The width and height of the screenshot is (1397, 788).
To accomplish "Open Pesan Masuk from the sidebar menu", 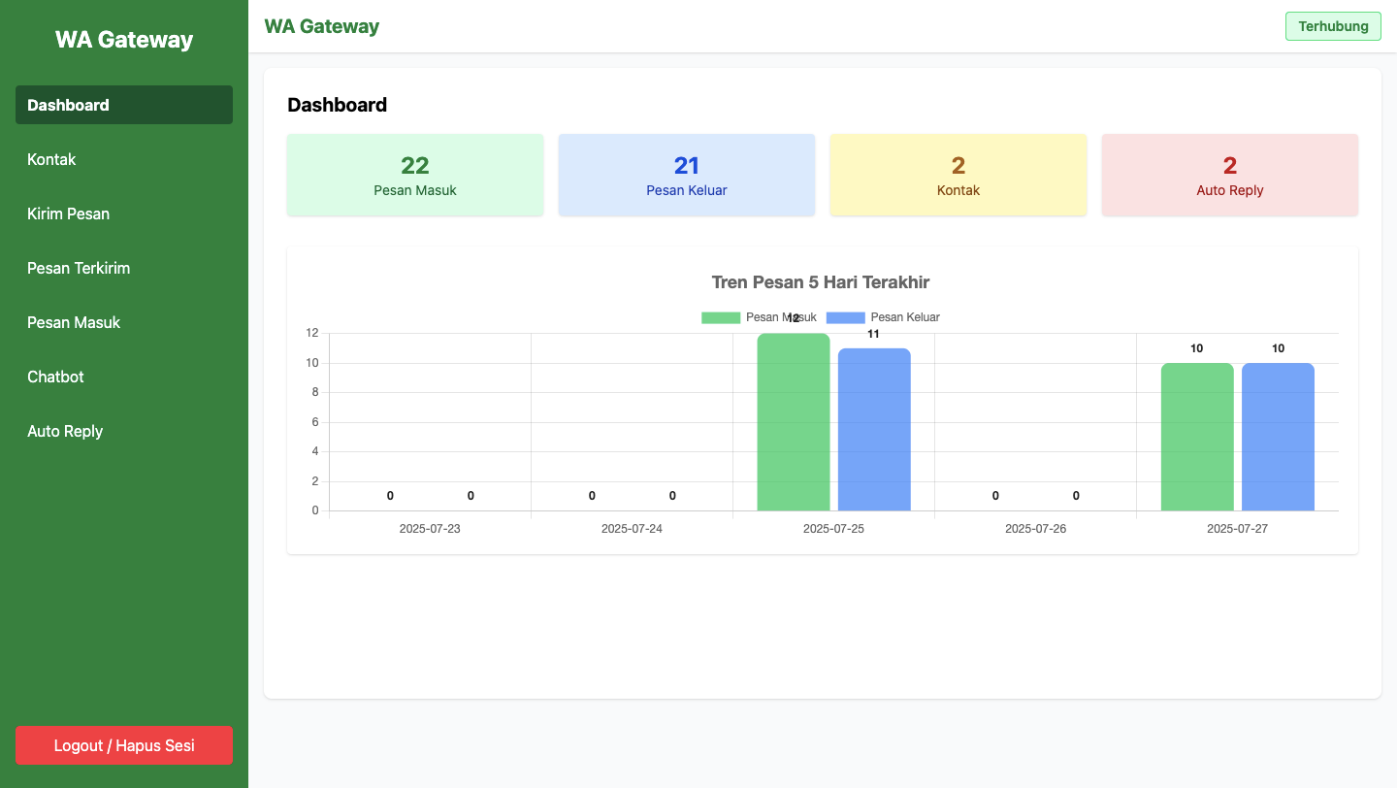I will [x=124, y=322].
